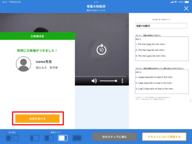Image resolution: width=192 pixels, height=144 pixels.
Task: Click the name先生 teacher name
Action: point(44,61)
